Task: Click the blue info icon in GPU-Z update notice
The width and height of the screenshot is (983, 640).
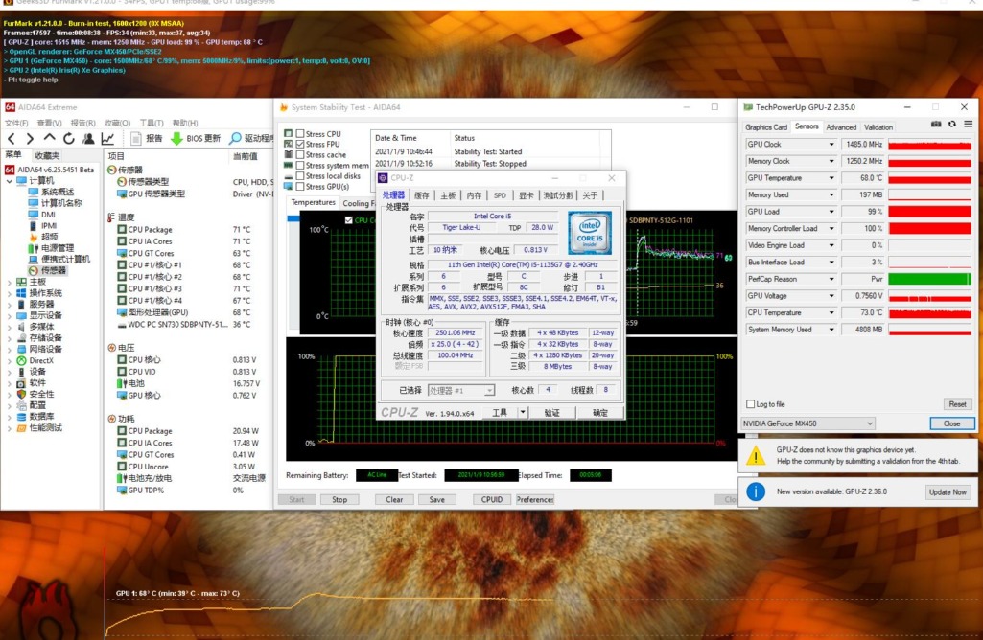Action: point(756,491)
